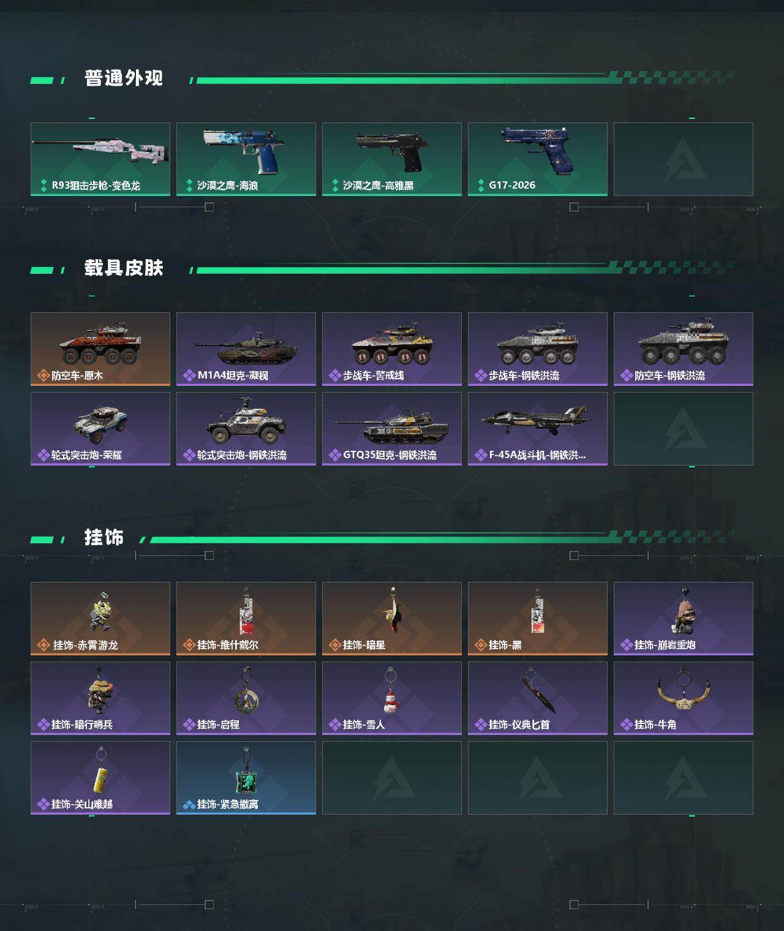Open the M1A4坦克-凝视 tank skin
This screenshot has width=784, height=931.
tap(246, 349)
